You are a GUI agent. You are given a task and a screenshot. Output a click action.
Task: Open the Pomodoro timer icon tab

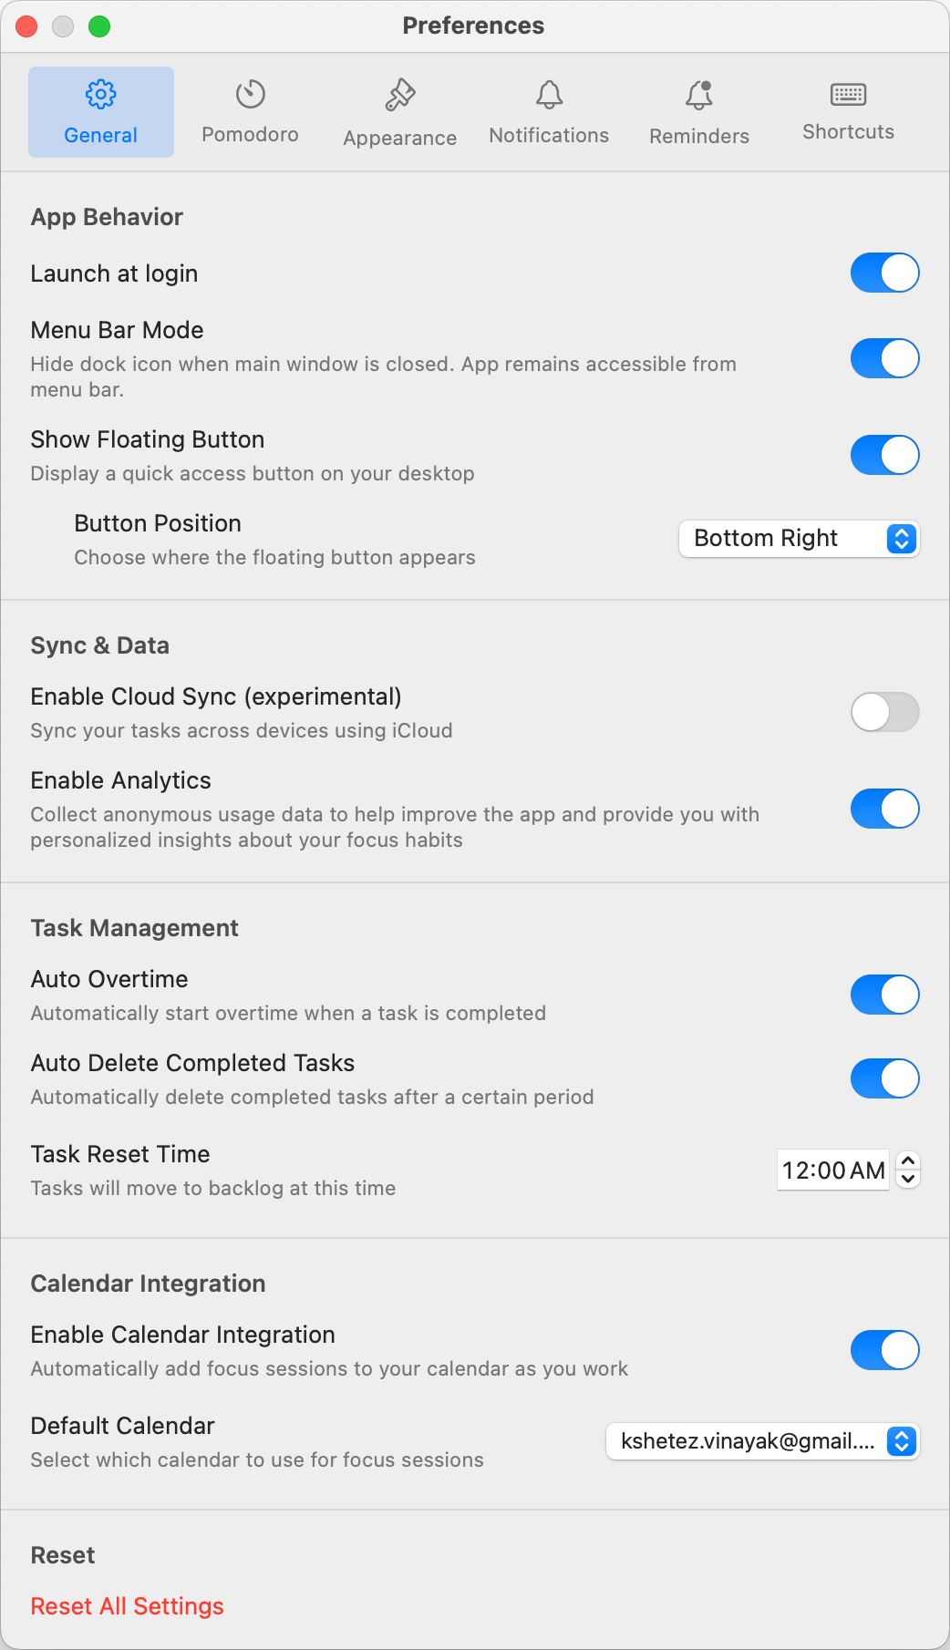[x=250, y=94]
